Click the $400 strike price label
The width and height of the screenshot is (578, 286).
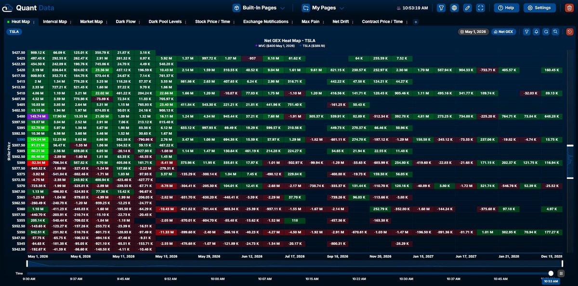(x=22, y=116)
